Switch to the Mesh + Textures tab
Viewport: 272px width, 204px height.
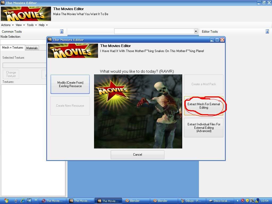point(13,48)
